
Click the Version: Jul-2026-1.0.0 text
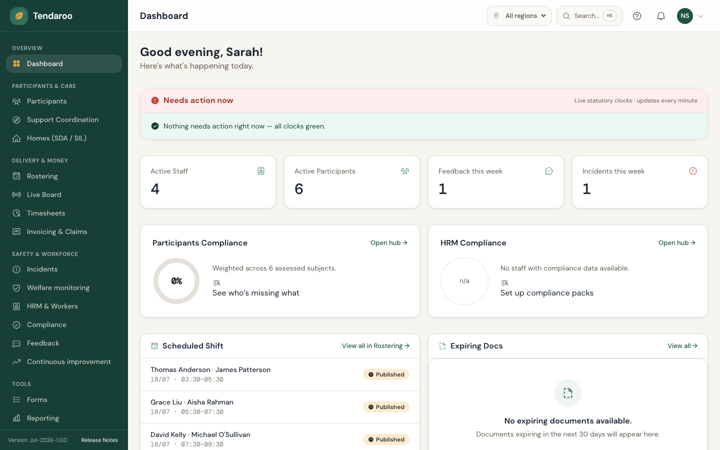coord(37,440)
